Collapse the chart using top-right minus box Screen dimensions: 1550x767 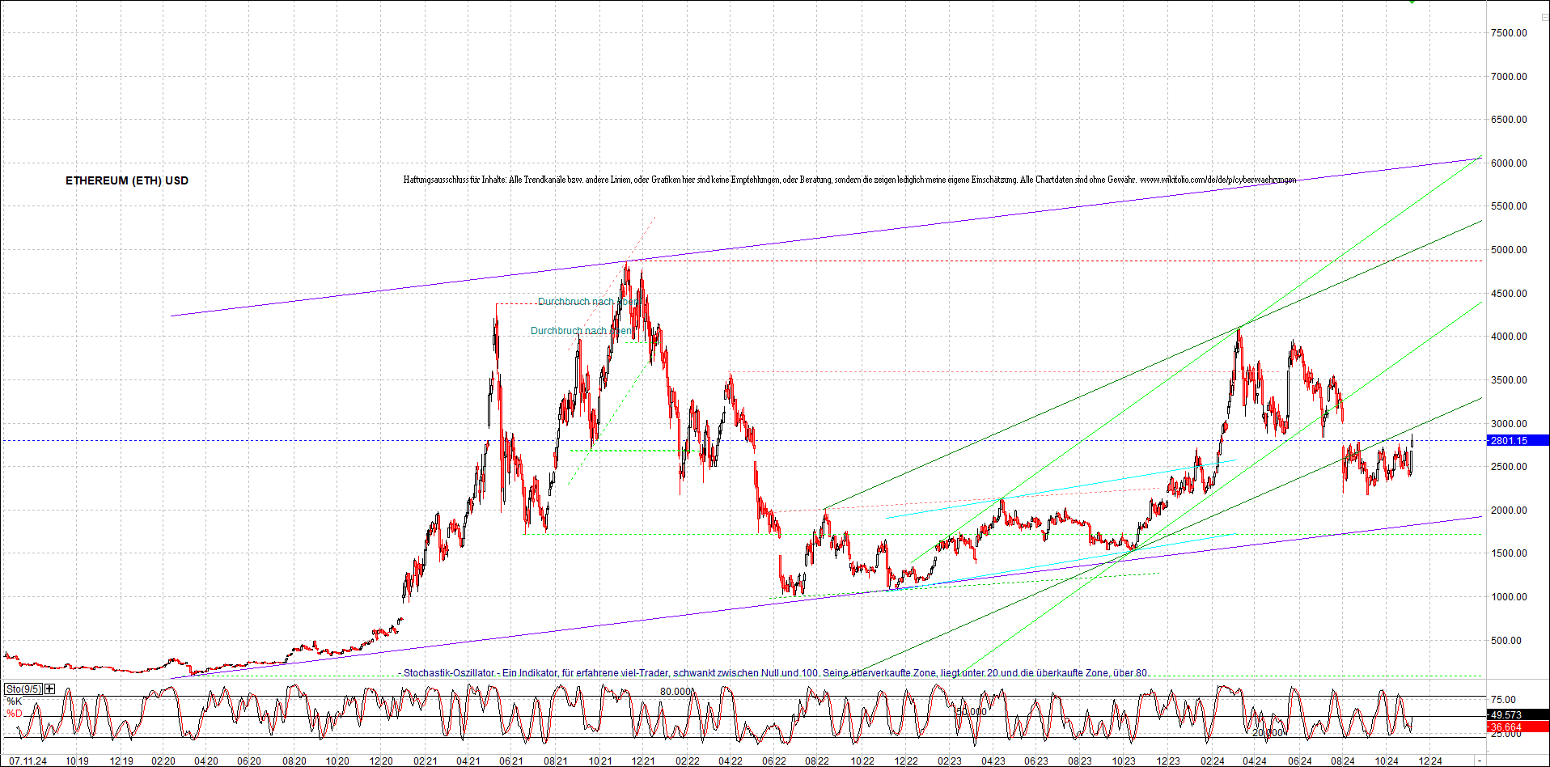click(x=1544, y=17)
